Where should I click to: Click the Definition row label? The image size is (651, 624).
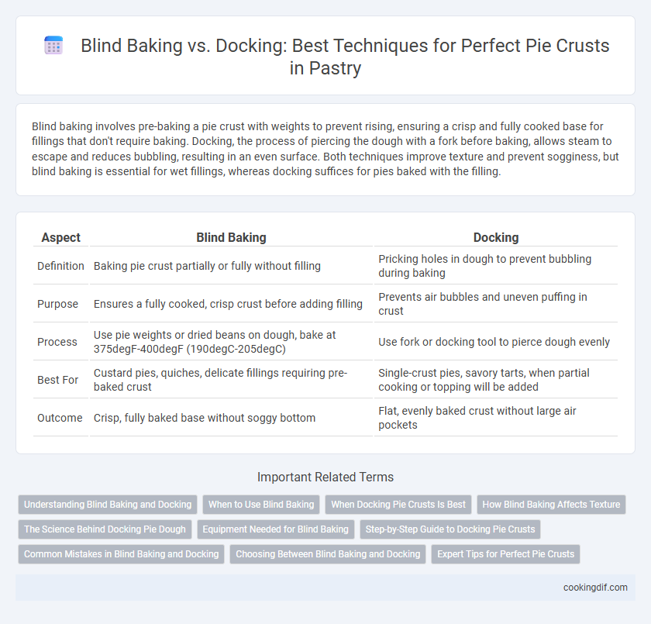tap(60, 266)
